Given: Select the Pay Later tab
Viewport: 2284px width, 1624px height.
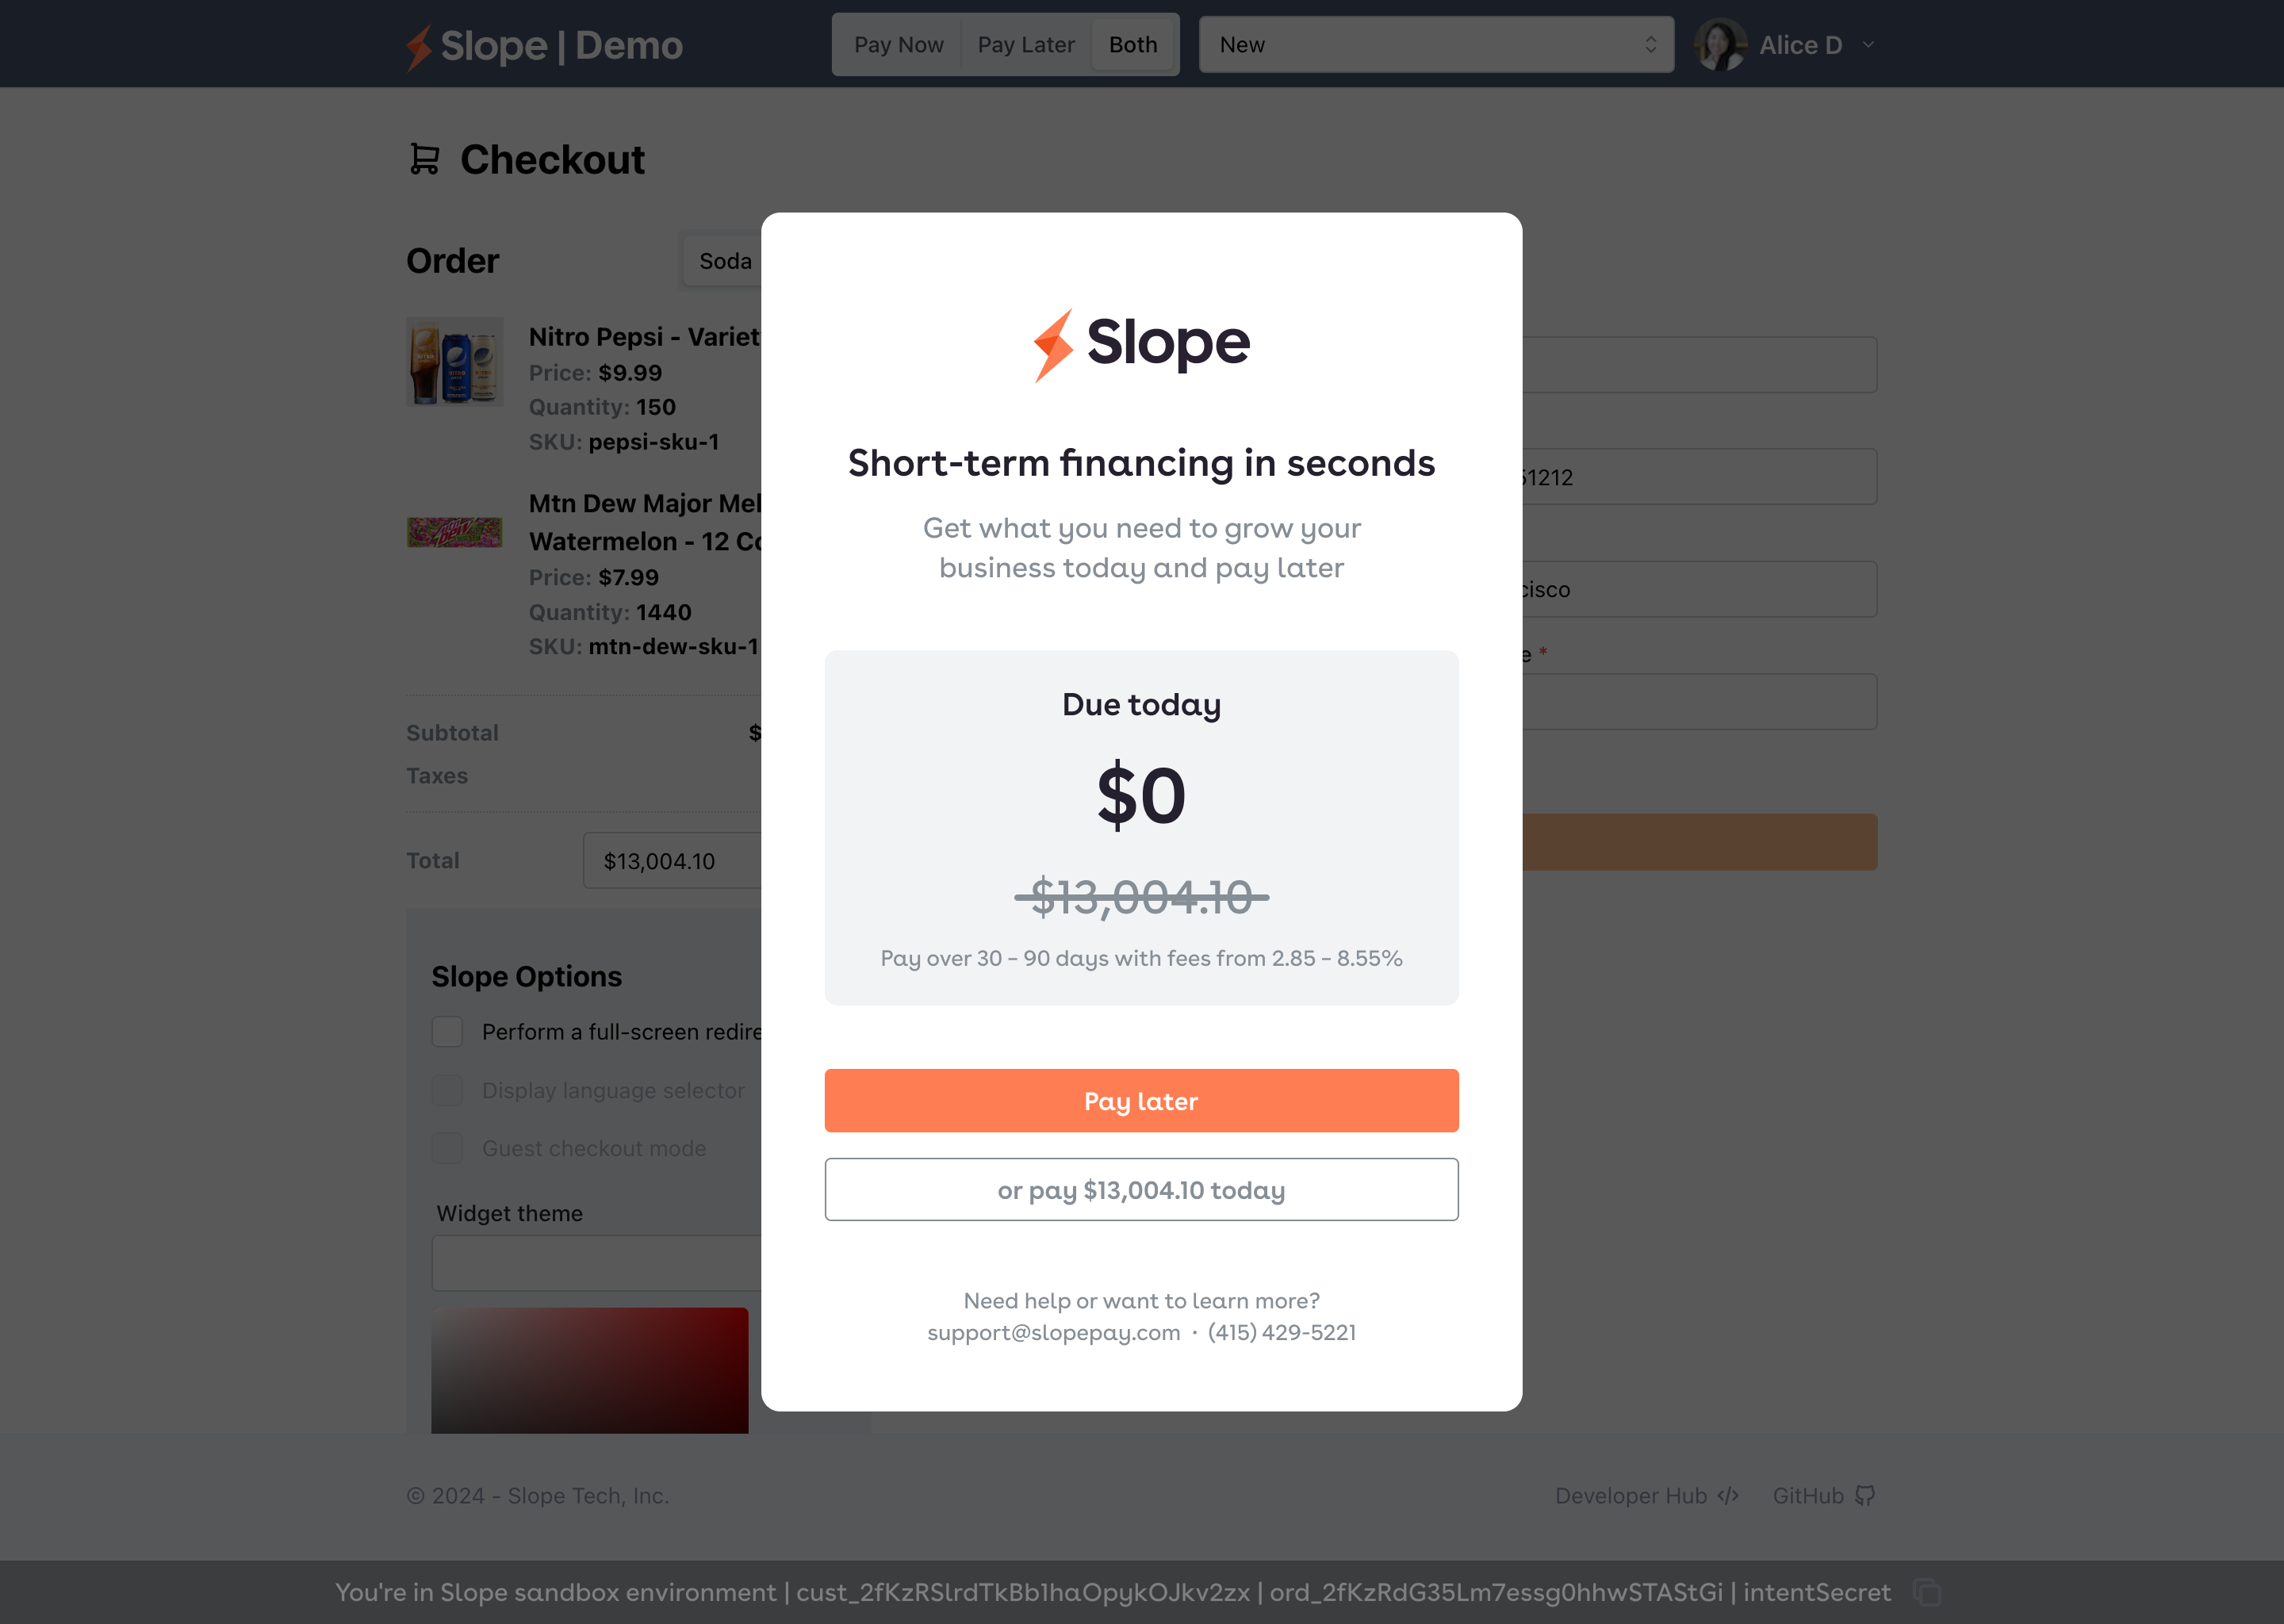Looking at the screenshot, I should pos(1026,45).
